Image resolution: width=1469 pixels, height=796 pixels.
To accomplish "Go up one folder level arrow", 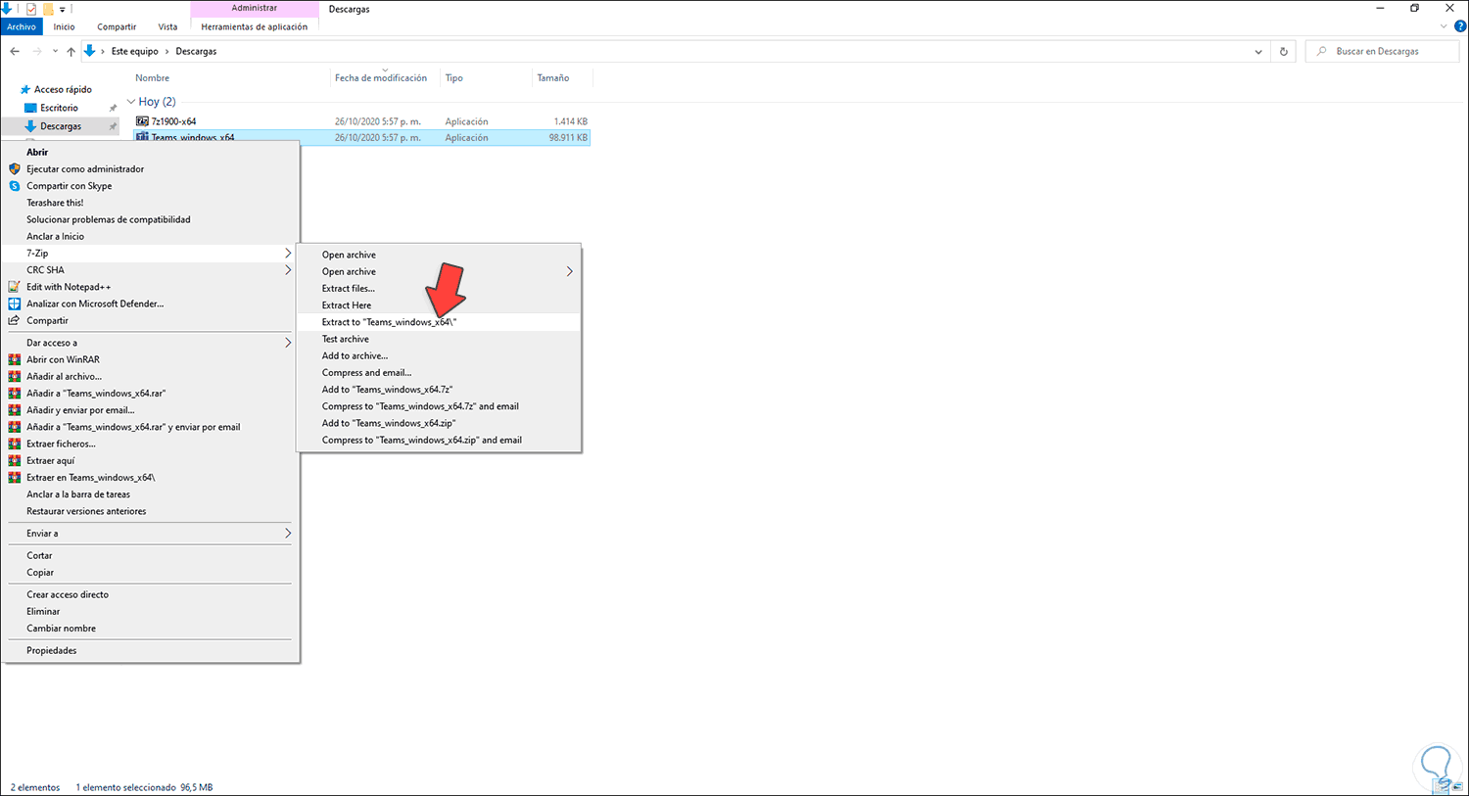I will (71, 51).
